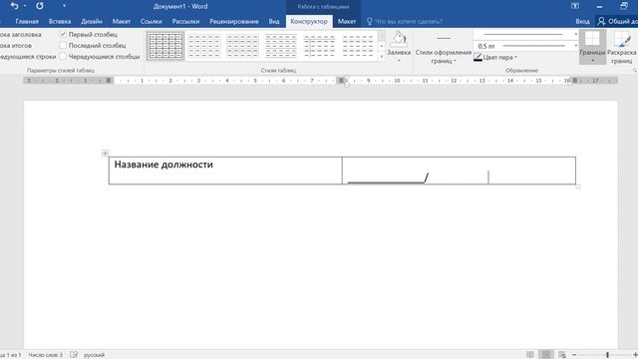The height and width of the screenshot is (359, 638).
Task: Undo the last action
Action: 15,6
